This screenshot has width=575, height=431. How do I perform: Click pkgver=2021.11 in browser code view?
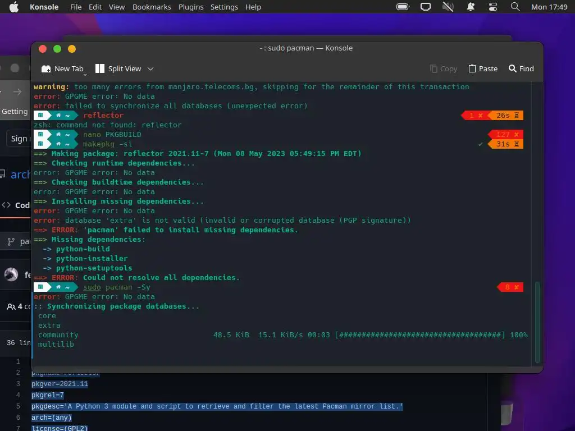pyautogui.click(x=60, y=384)
